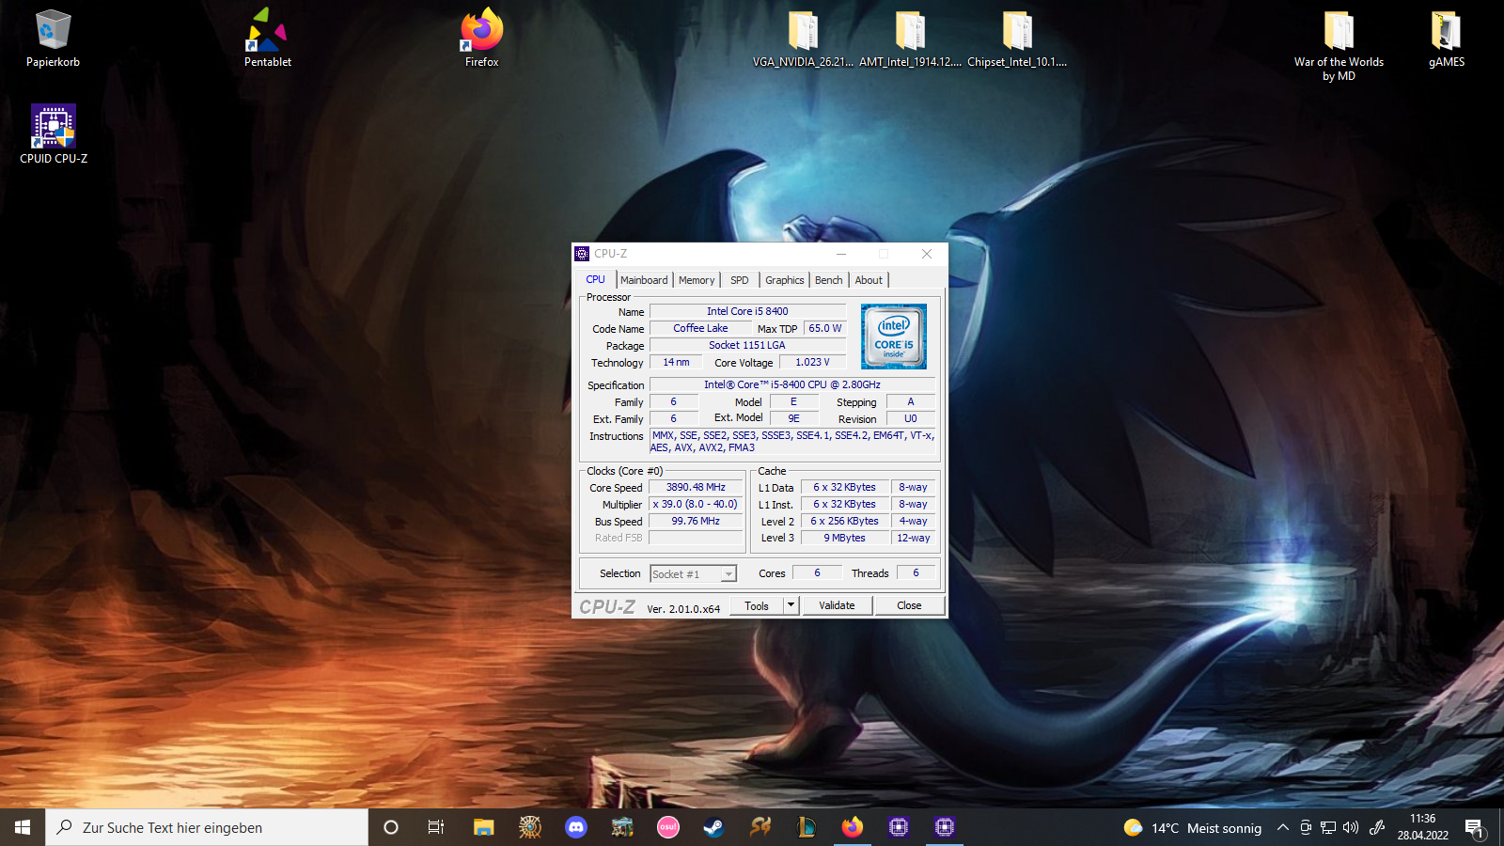The height and width of the screenshot is (846, 1504).
Task: Click the multiplier value 'x 39.0 (8.0 - 40.0)'
Action: (x=696, y=504)
